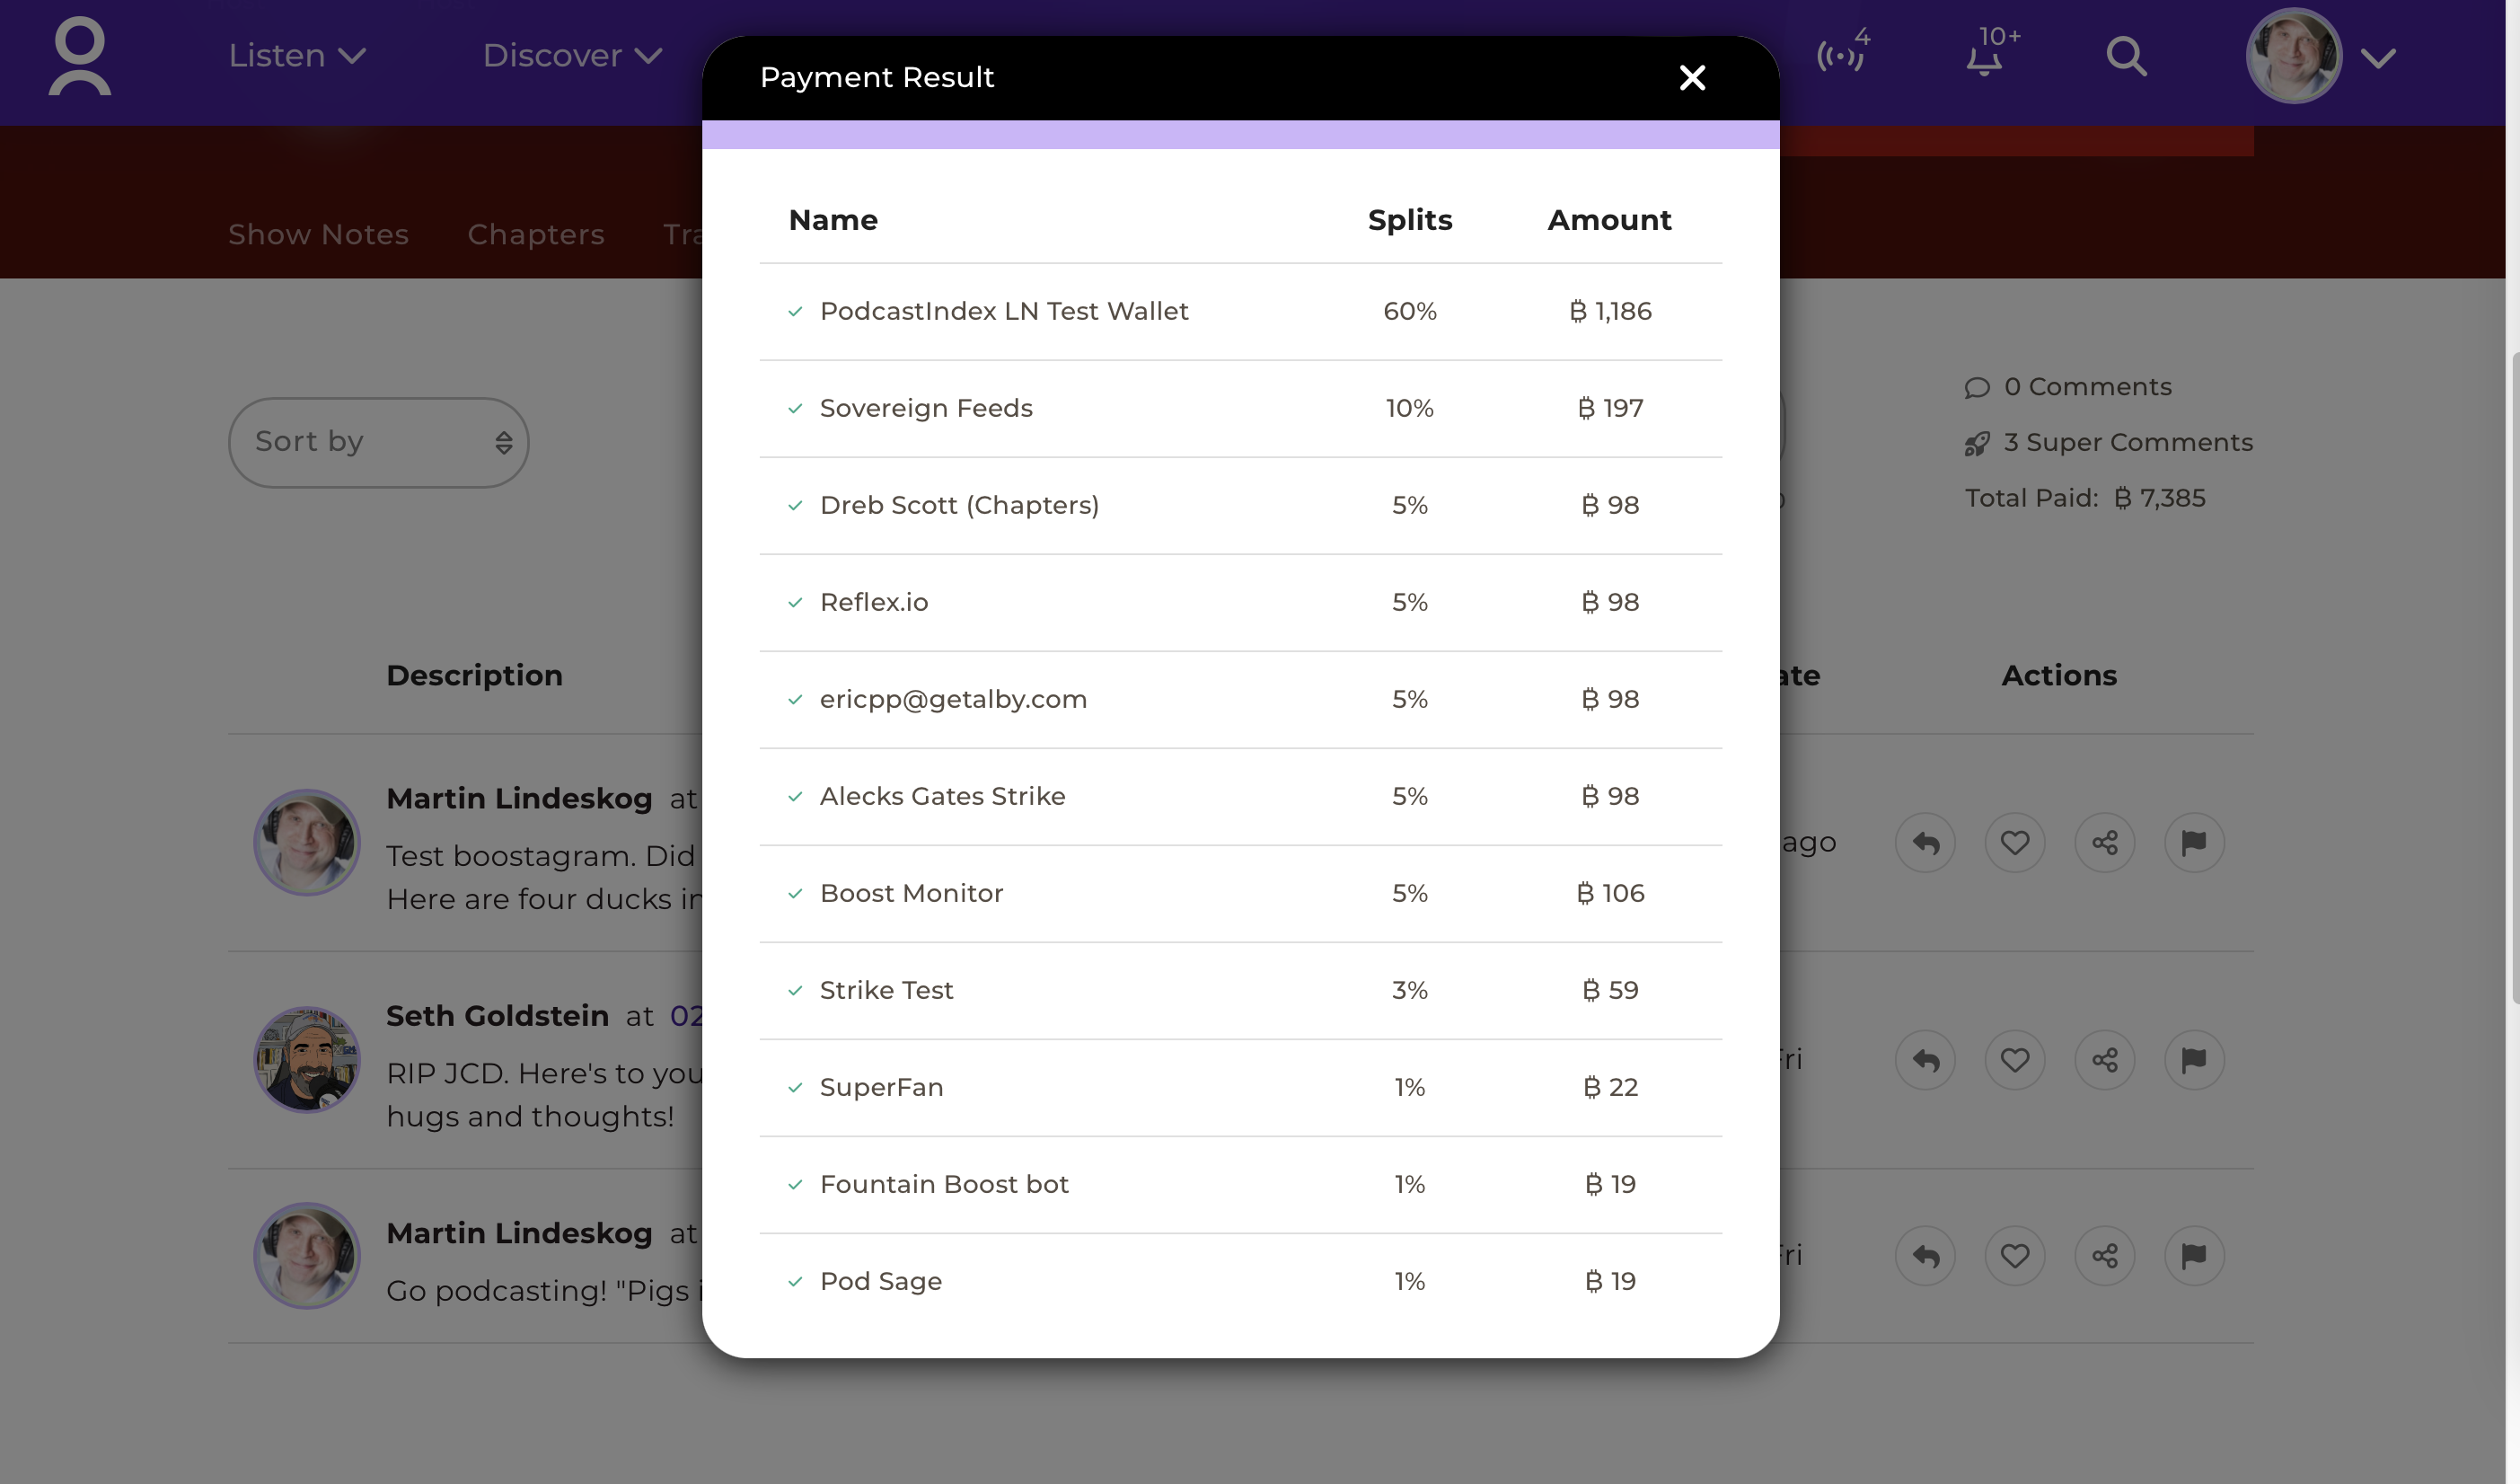2520x1484 pixels.
Task: Click the success checkmark beside Pod Sage
Action: 795,1282
